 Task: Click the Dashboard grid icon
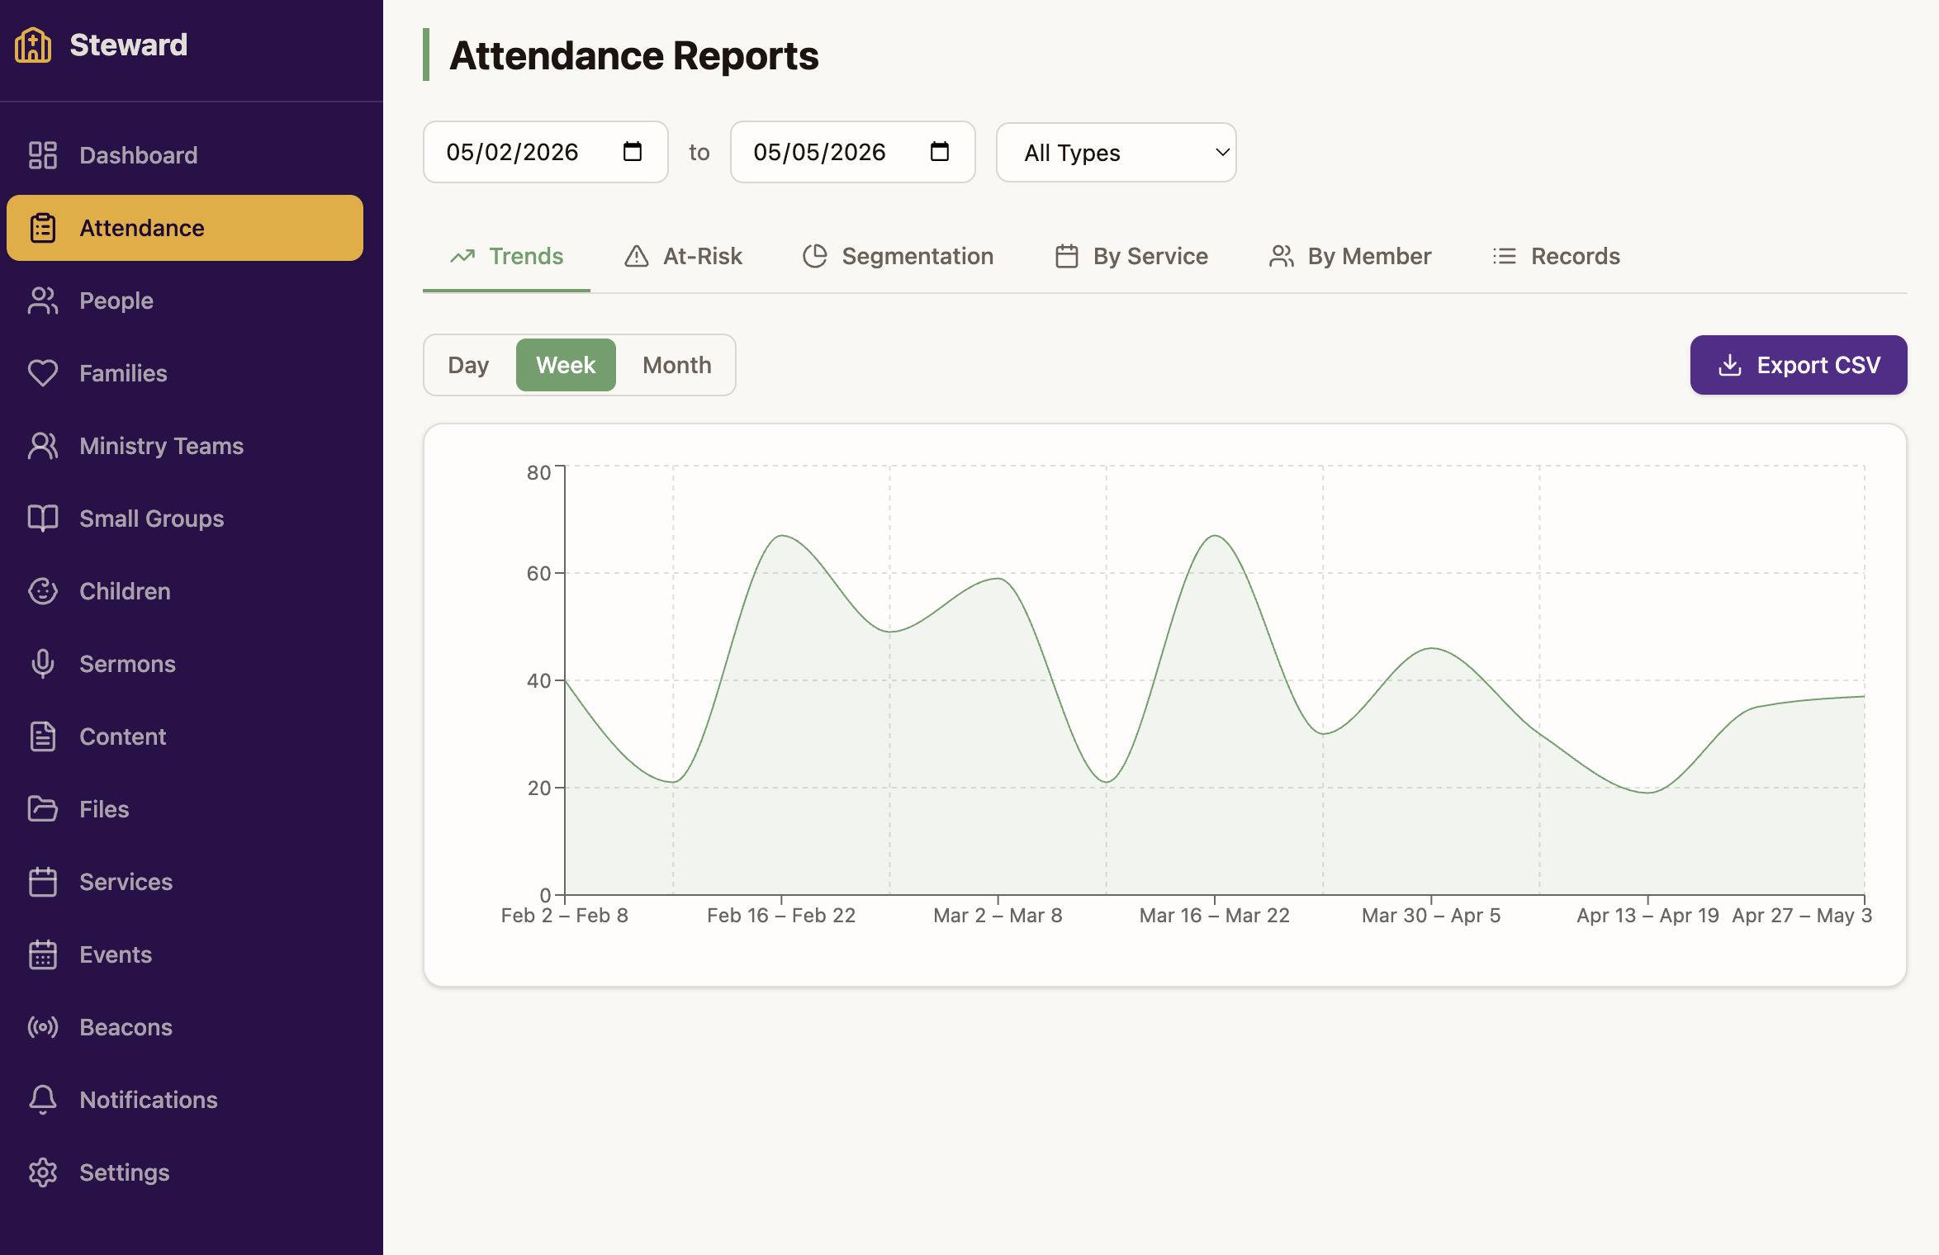tap(43, 155)
